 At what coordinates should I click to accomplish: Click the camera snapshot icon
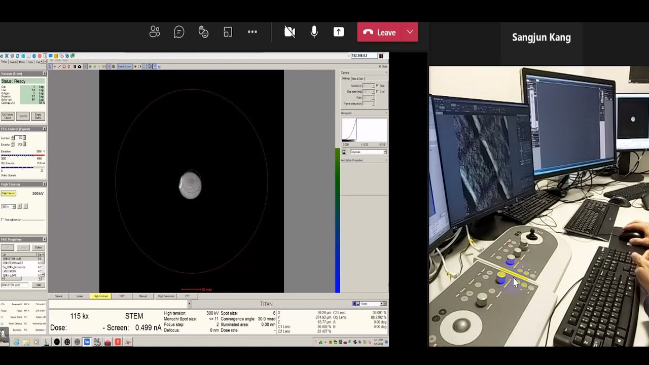[80, 66]
